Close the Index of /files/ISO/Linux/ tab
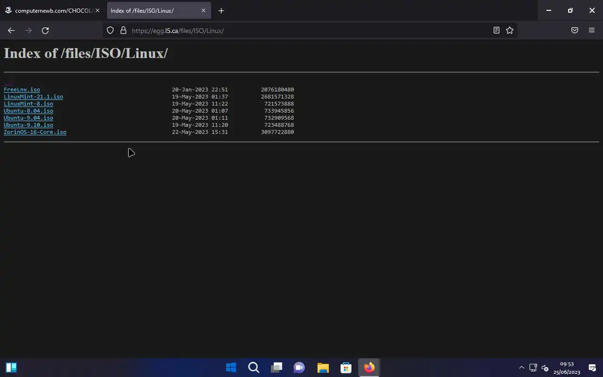The image size is (603, 377). point(204,10)
